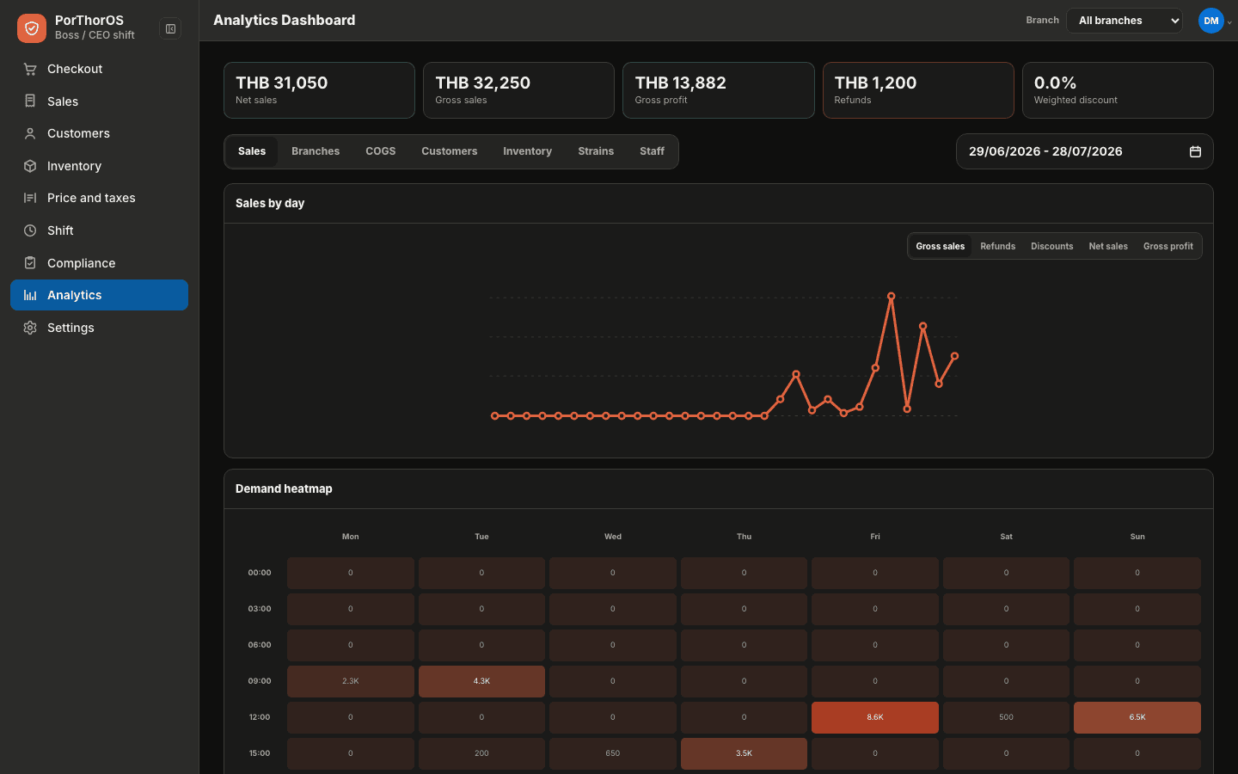Screen dimensions: 1238x774
Task: Click the Price and taxes icon
Action: coord(30,198)
